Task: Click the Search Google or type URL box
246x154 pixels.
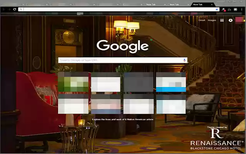Action: click(123, 60)
